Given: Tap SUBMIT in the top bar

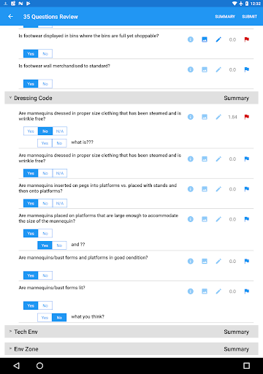Looking at the screenshot, I should coord(249,17).
